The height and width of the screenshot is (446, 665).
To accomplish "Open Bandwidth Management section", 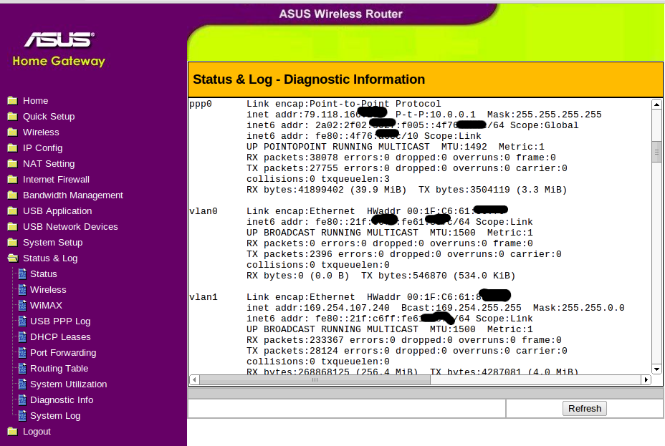I will [x=73, y=195].
